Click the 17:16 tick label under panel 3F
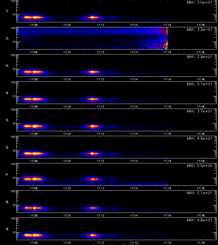The image size is (218, 245). point(167,79)
